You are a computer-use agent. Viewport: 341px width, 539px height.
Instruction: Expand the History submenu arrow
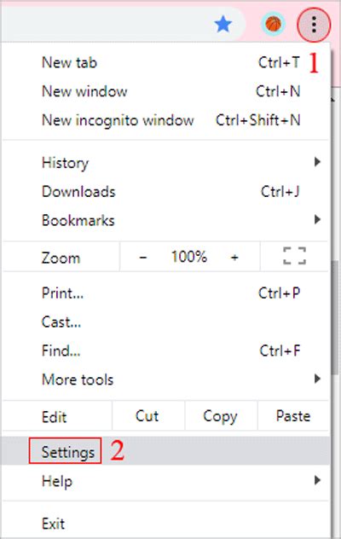pos(317,162)
